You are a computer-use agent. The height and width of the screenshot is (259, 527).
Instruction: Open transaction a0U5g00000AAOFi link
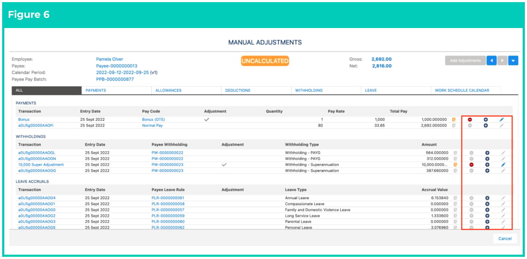coord(36,126)
